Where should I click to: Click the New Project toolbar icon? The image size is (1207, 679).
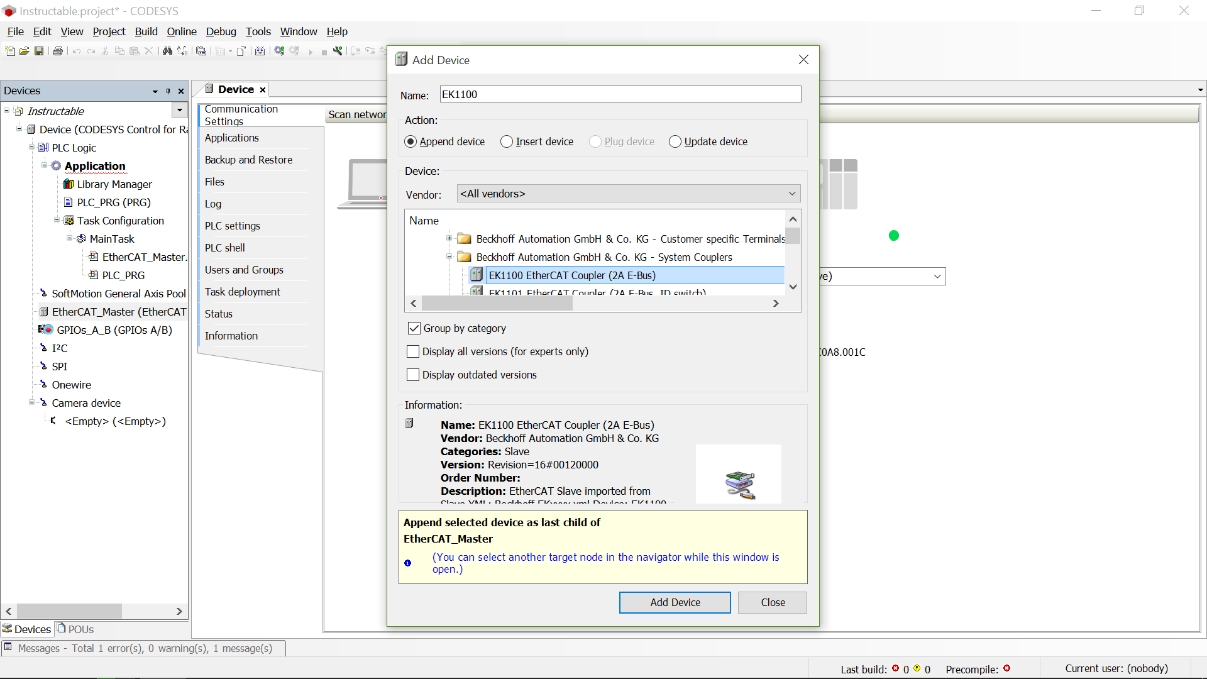[x=10, y=52]
